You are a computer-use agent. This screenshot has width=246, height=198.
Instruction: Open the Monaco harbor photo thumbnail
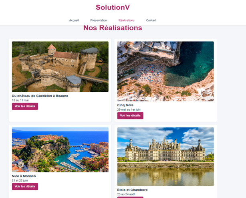[x=60, y=150]
